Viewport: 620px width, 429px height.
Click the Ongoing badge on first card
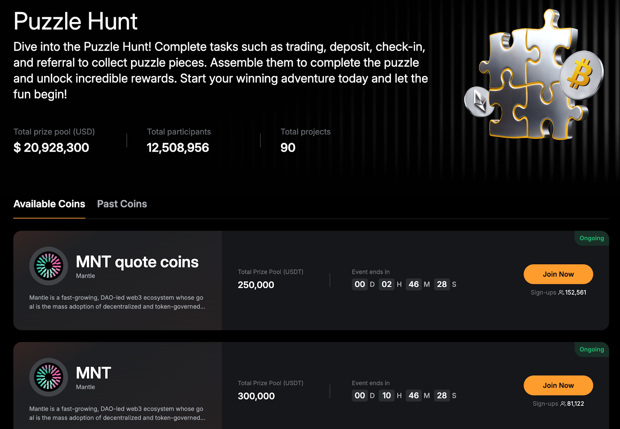pos(592,238)
